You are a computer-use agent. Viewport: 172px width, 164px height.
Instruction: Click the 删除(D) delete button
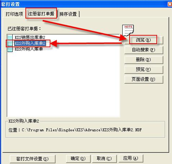coord(144,60)
